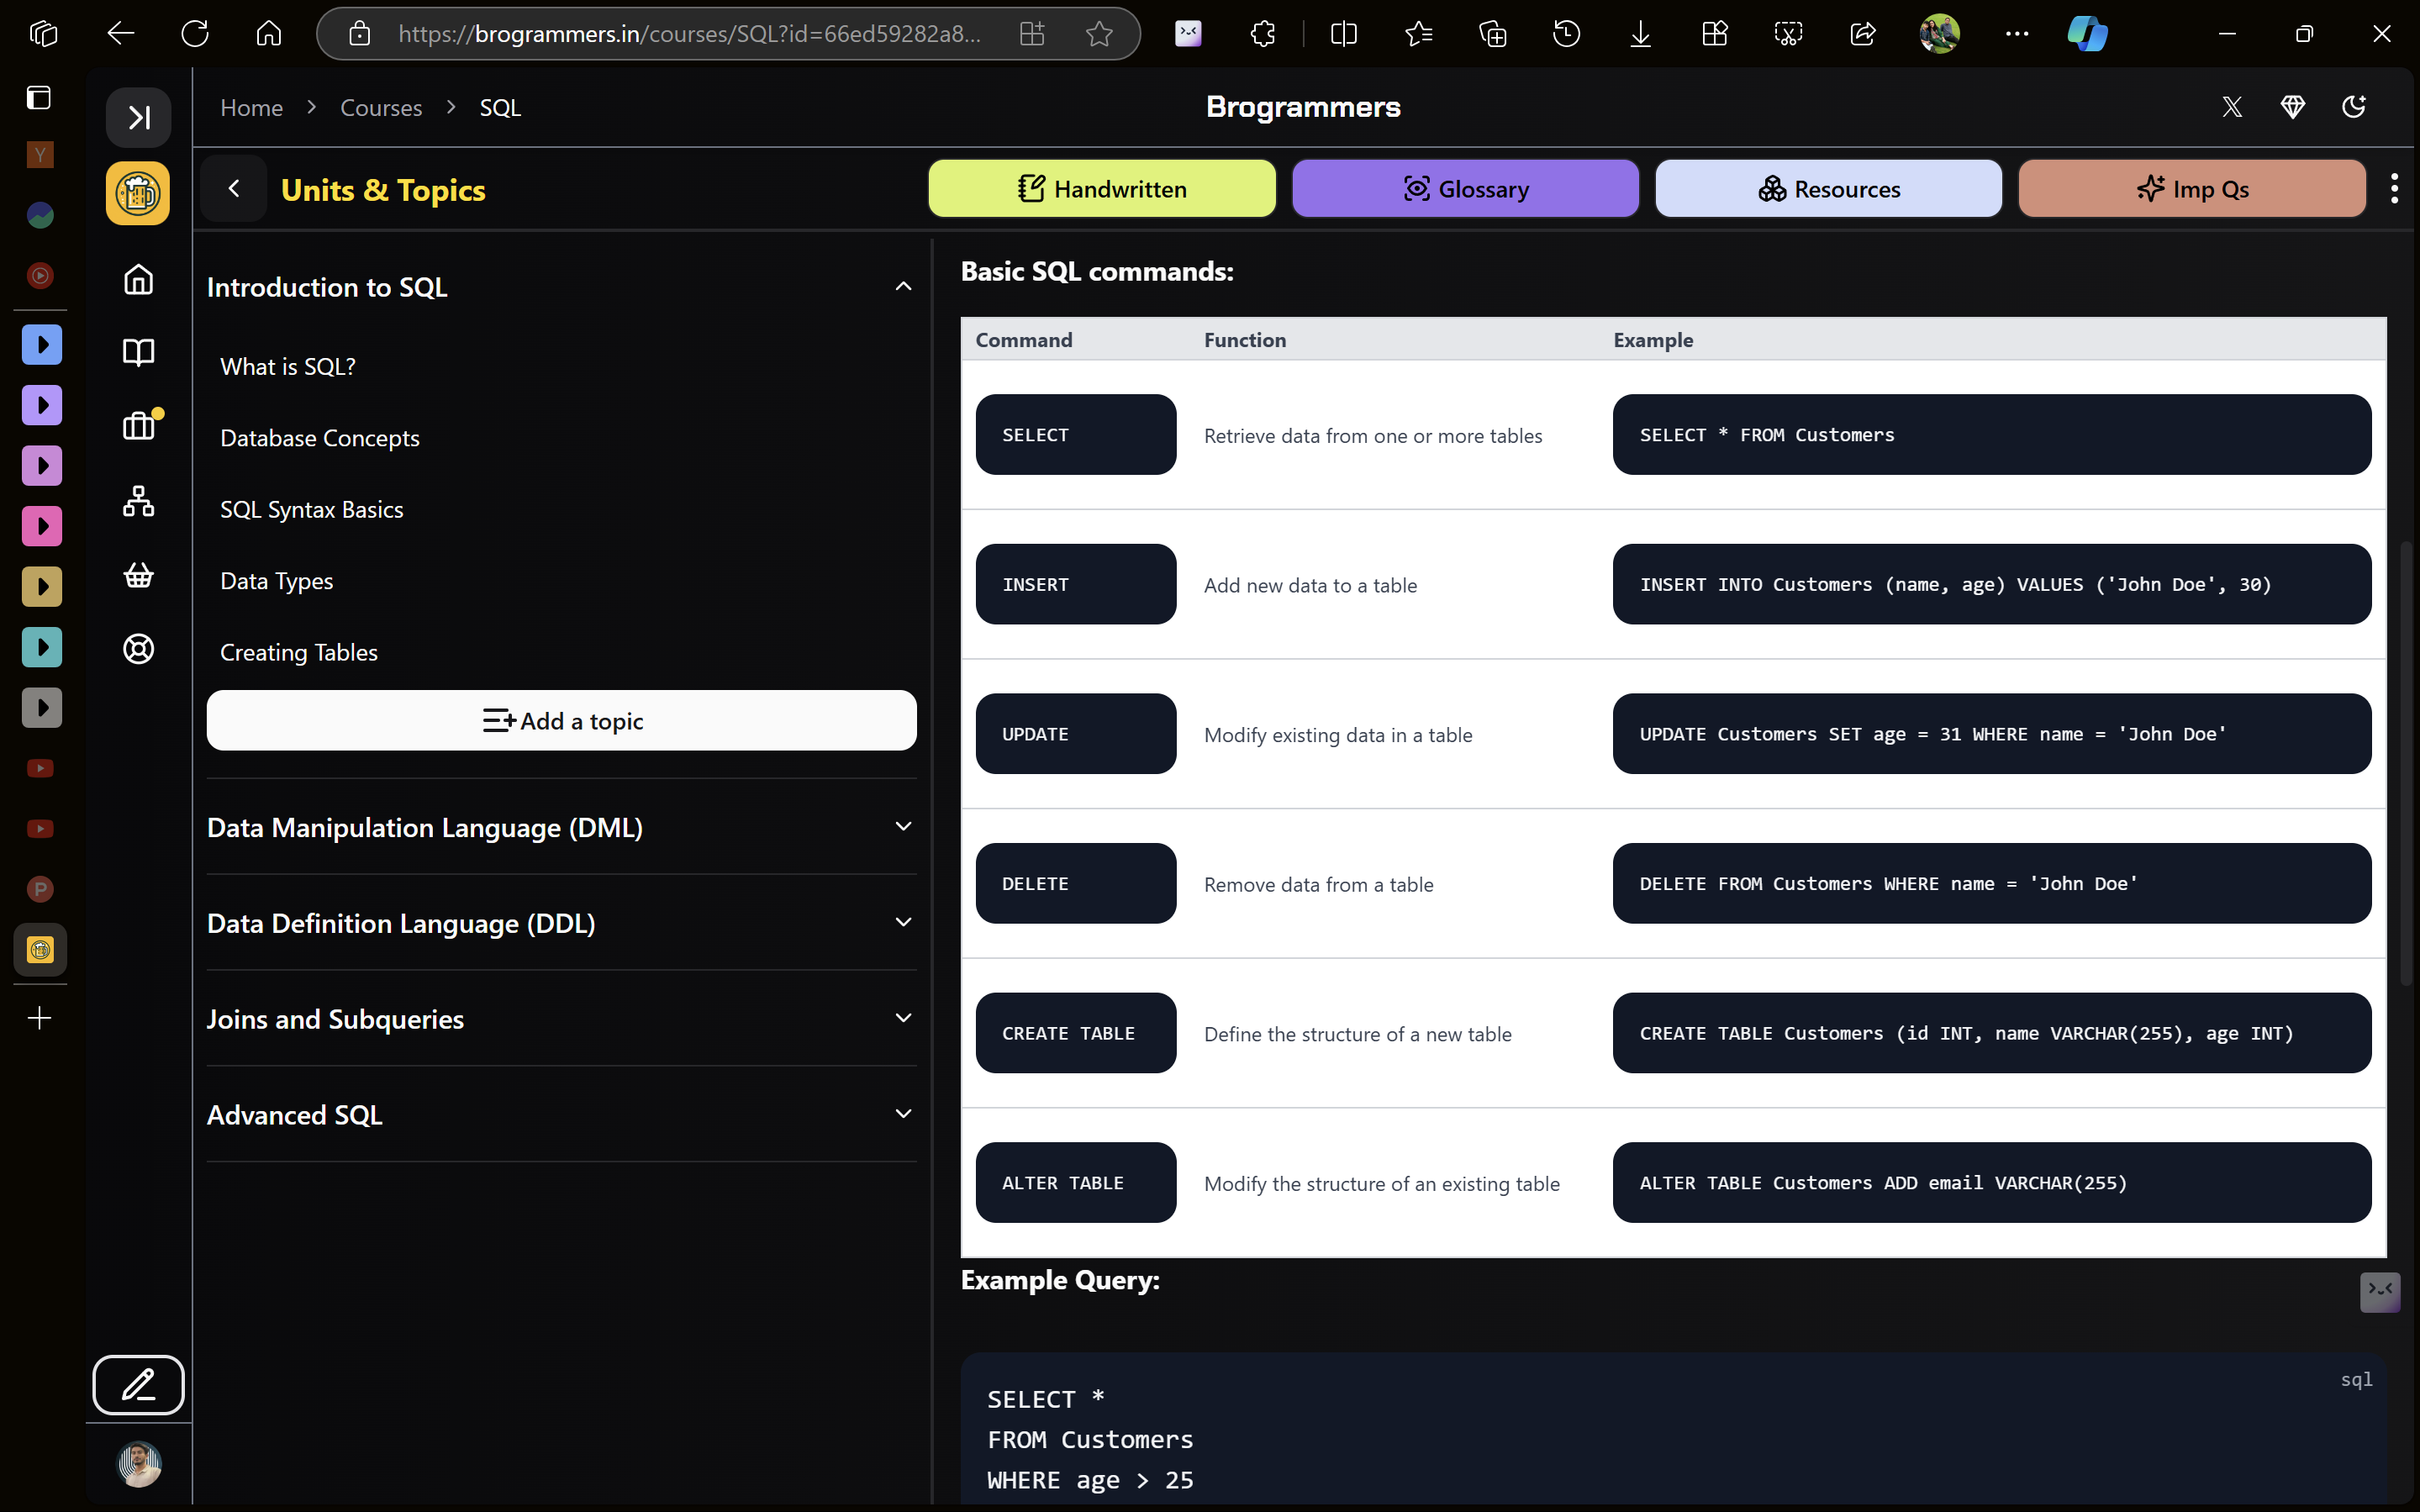Open the Copilot icon
Image resolution: width=2420 pixels, height=1512 pixels.
click(2088, 34)
